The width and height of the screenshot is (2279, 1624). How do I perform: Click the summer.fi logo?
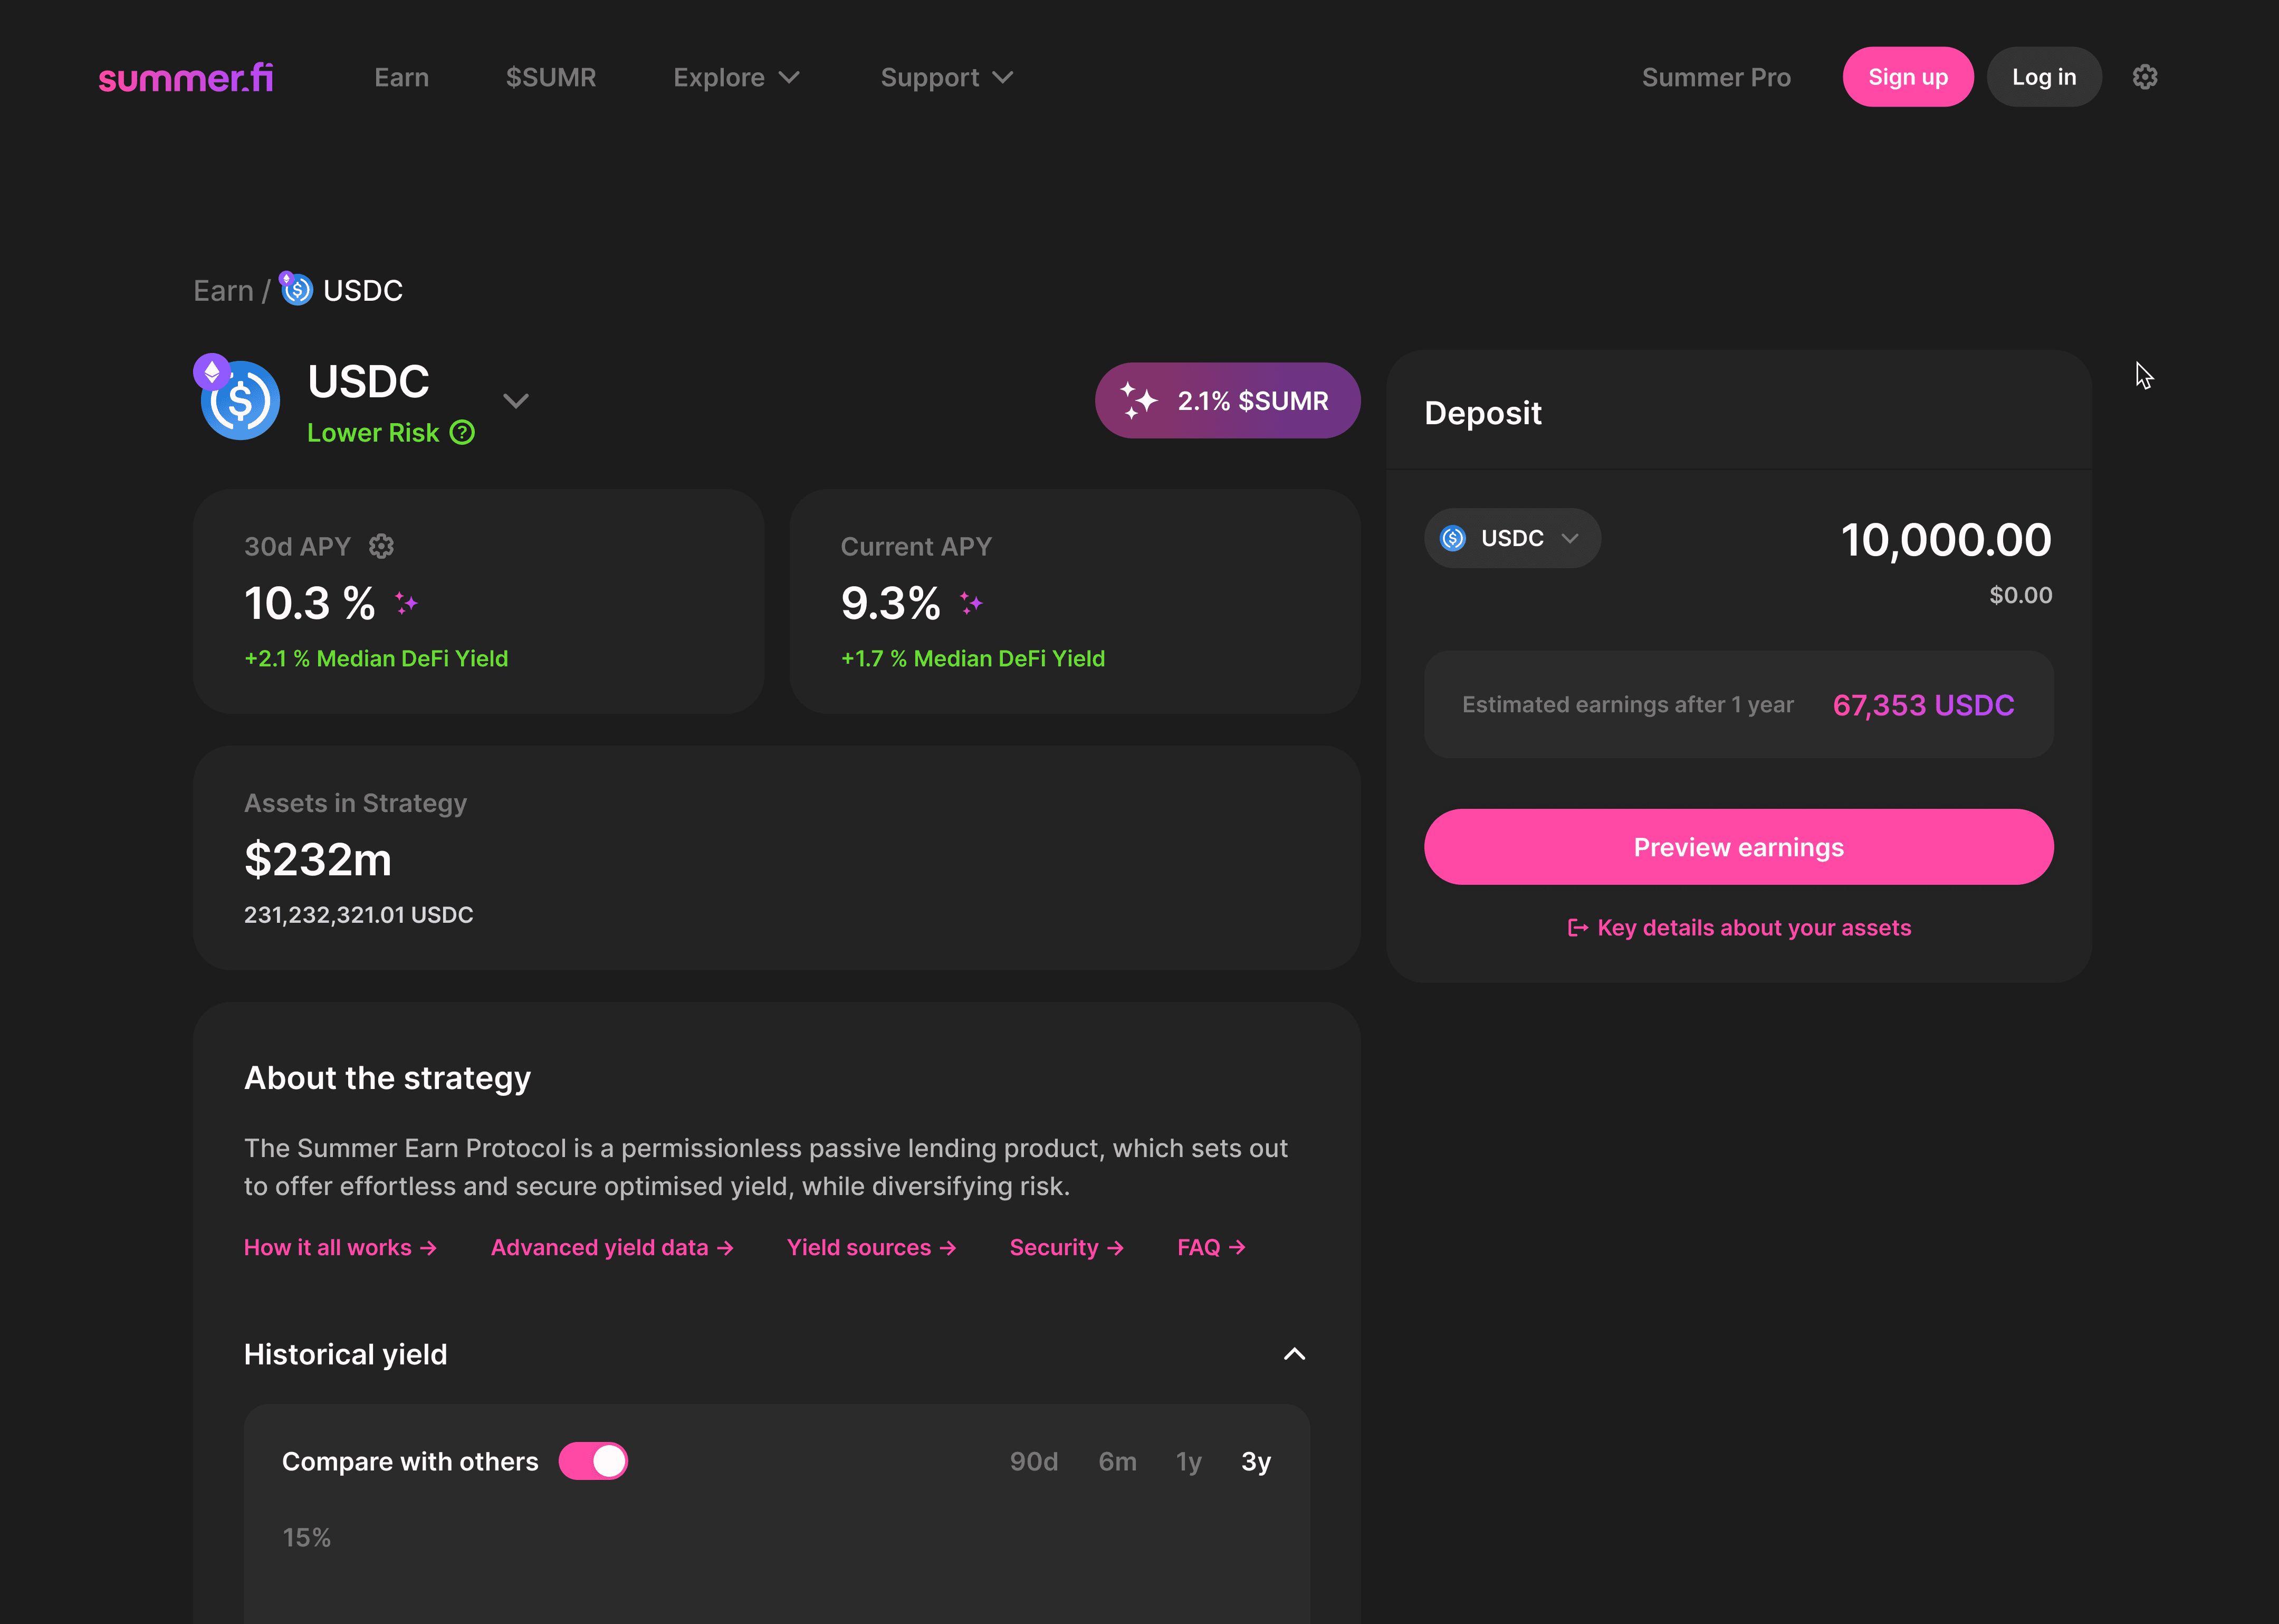pyautogui.click(x=186, y=77)
